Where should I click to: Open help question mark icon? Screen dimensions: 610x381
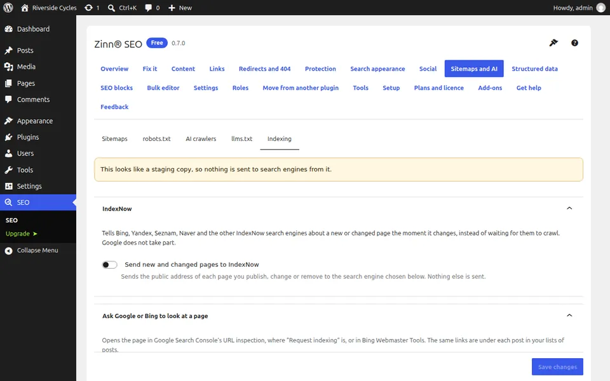click(574, 43)
